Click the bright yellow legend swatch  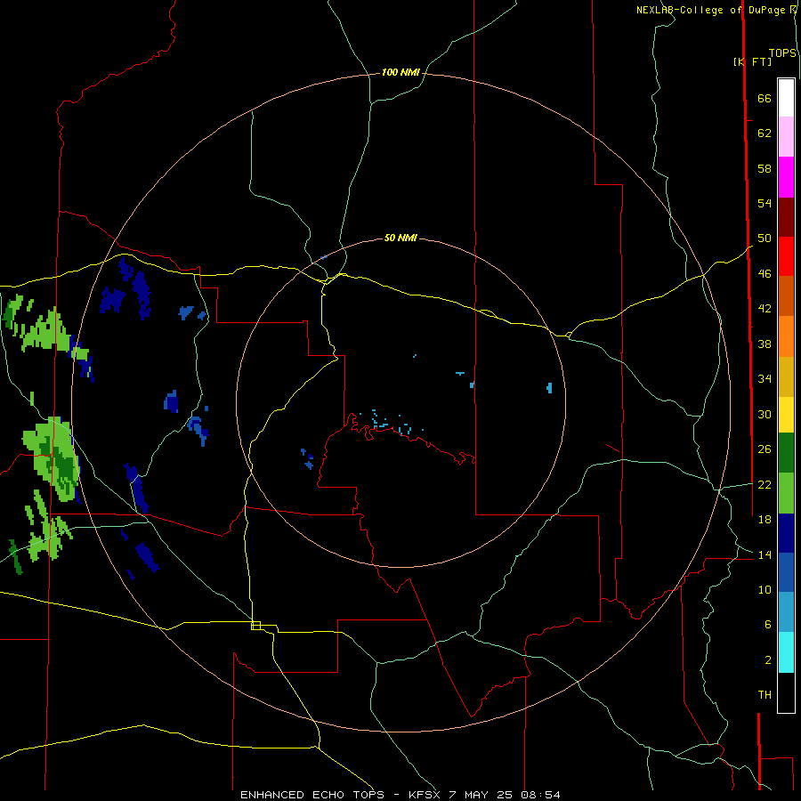pos(786,415)
